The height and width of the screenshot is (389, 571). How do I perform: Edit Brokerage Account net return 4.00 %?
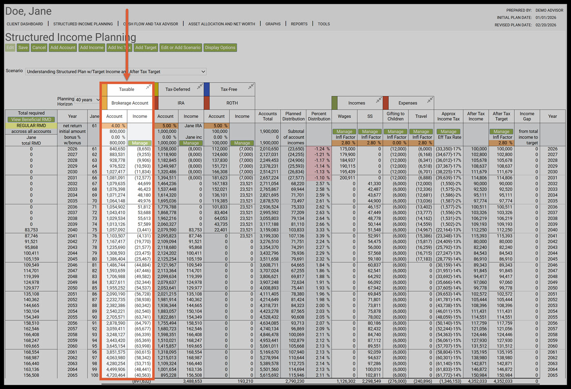point(114,126)
